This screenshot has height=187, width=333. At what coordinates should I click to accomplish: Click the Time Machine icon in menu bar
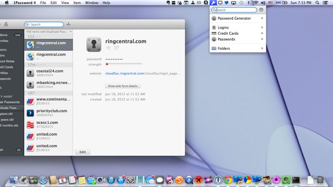click(241, 3)
